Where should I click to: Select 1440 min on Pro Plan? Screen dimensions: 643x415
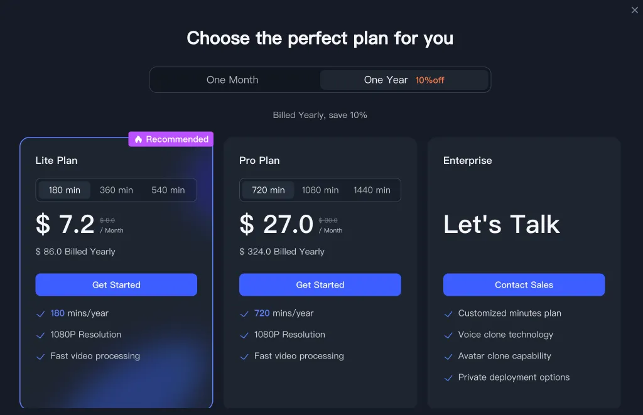[x=372, y=190]
